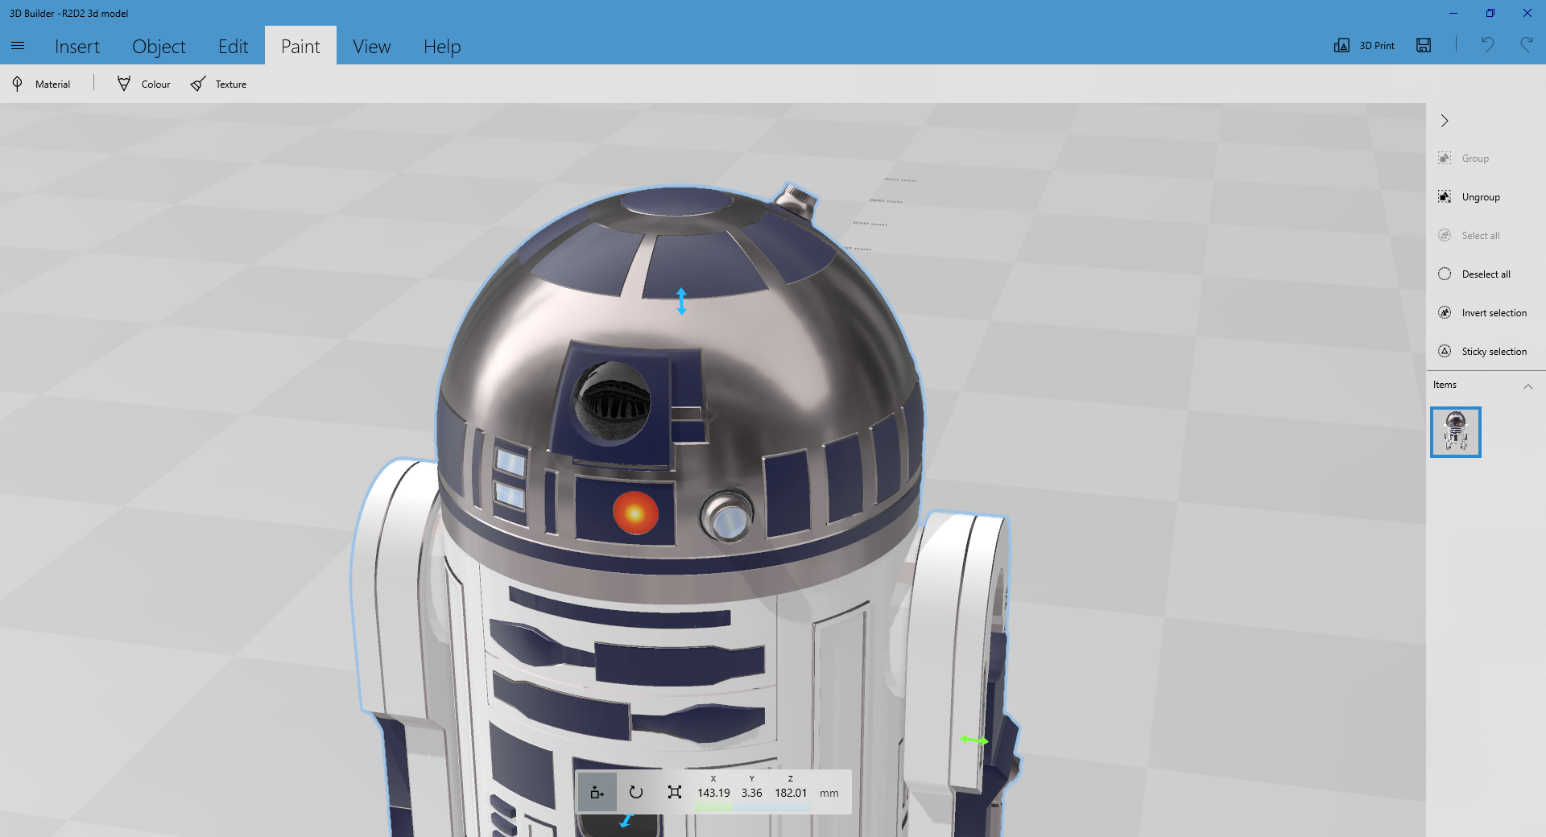Screen dimensions: 1546x837
Task: Minimize the 3D Builder window
Action: tap(1453, 13)
